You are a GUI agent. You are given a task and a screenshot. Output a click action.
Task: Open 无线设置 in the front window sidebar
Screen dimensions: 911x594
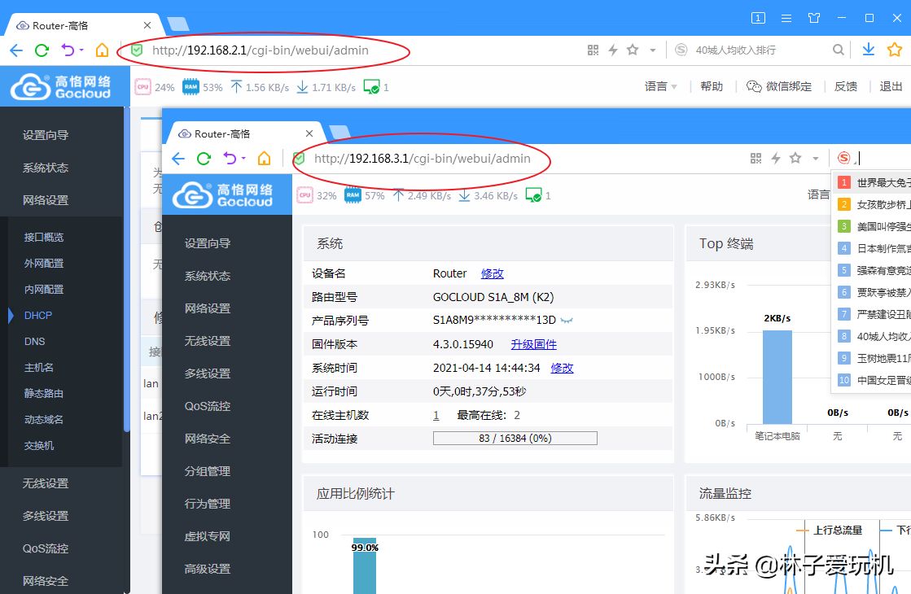coord(208,341)
